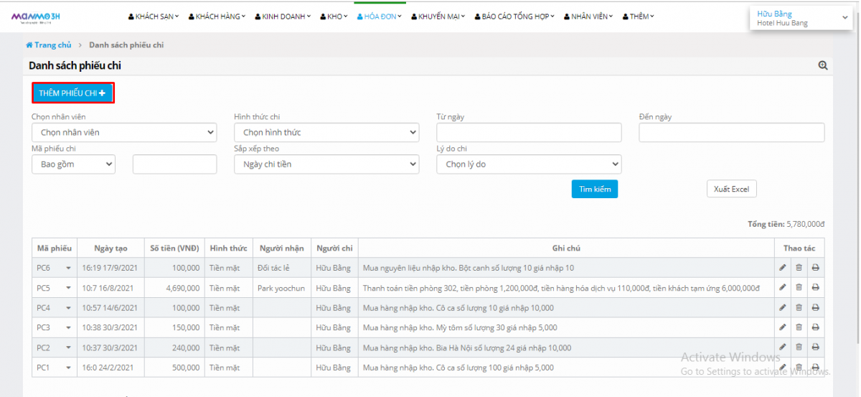Open the Lý do chi dropdown
The width and height of the screenshot is (861, 397).
click(529, 164)
